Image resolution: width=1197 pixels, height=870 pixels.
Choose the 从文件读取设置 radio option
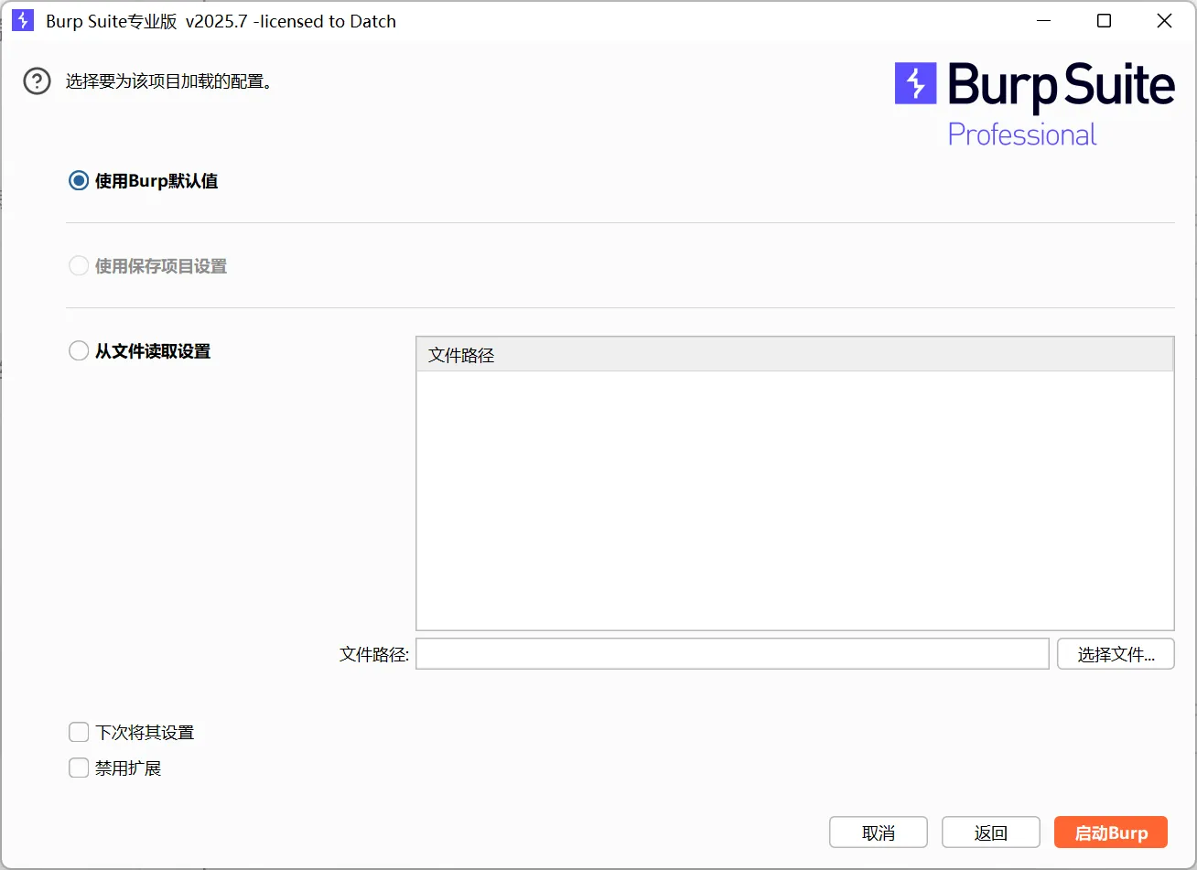click(79, 351)
